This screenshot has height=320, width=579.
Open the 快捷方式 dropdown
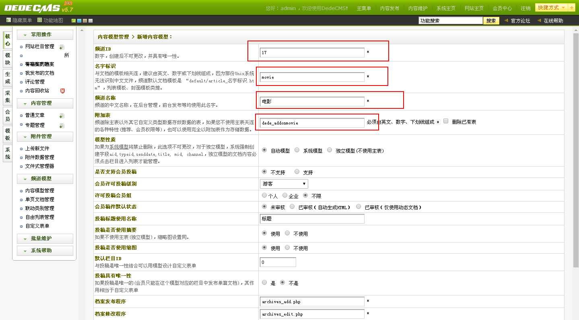(x=551, y=8)
